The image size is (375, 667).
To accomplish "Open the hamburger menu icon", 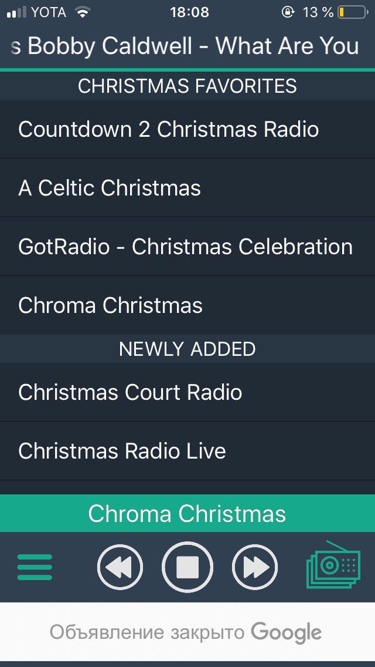I will pos(35,567).
